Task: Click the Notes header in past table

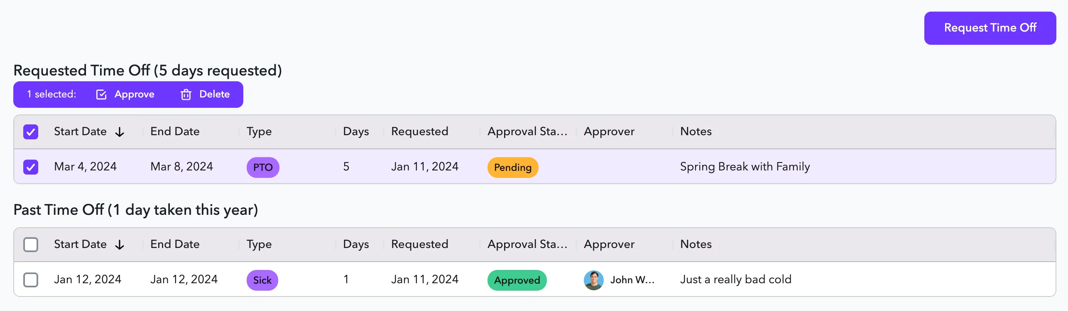Action: click(x=696, y=244)
